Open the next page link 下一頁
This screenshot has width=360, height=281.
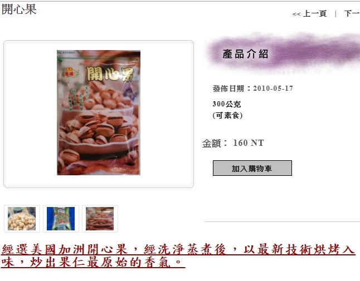click(x=352, y=13)
